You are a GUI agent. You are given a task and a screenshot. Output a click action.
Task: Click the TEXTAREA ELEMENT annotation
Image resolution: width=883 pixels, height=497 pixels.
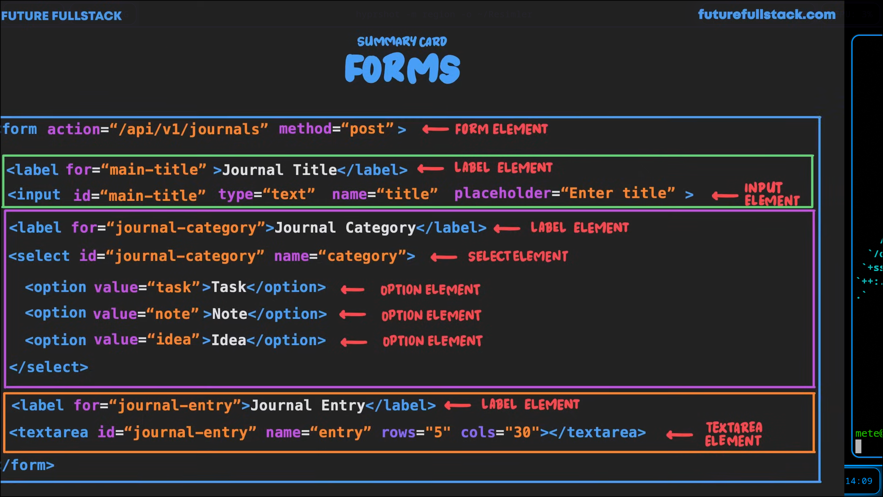click(734, 434)
